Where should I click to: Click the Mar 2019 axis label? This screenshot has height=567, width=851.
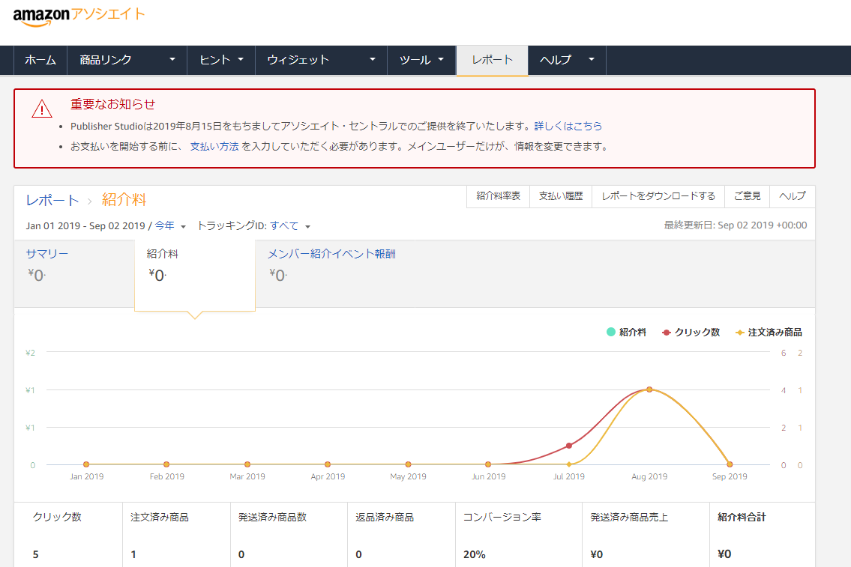pos(247,476)
